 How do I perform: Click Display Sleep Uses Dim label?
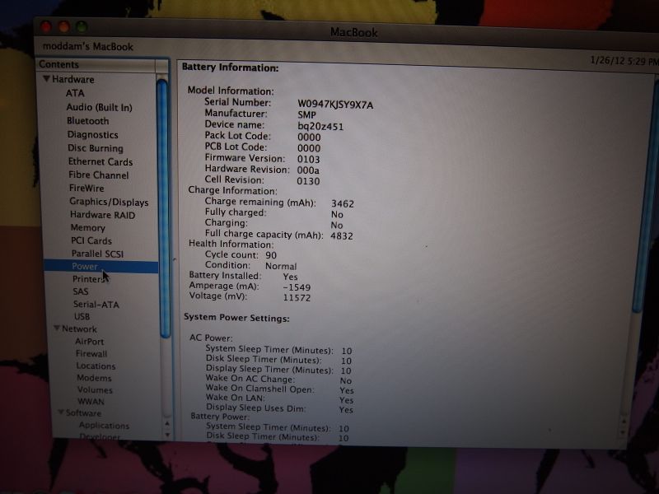pyautogui.click(x=256, y=408)
